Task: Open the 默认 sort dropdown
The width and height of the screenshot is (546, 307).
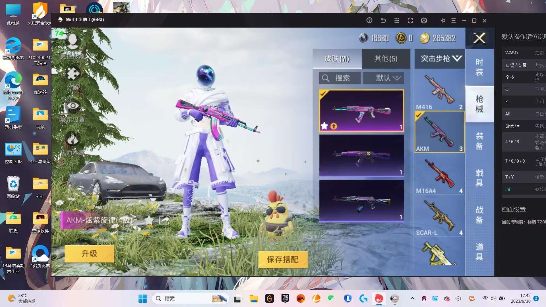Action: click(x=383, y=78)
